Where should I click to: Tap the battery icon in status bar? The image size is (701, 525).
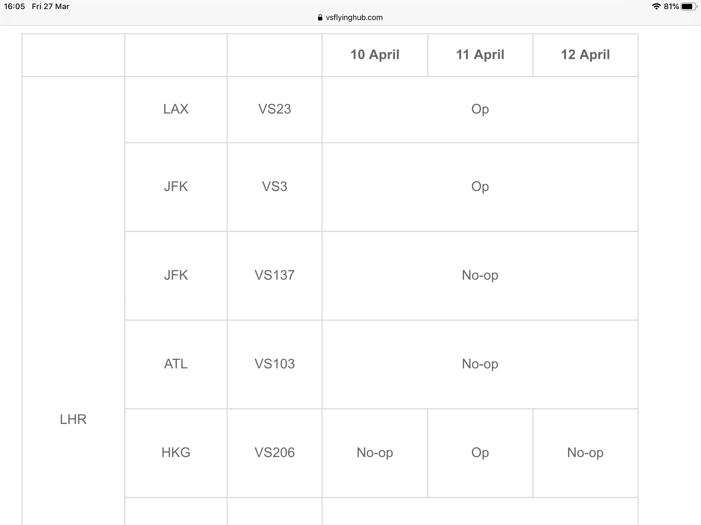[x=689, y=6]
